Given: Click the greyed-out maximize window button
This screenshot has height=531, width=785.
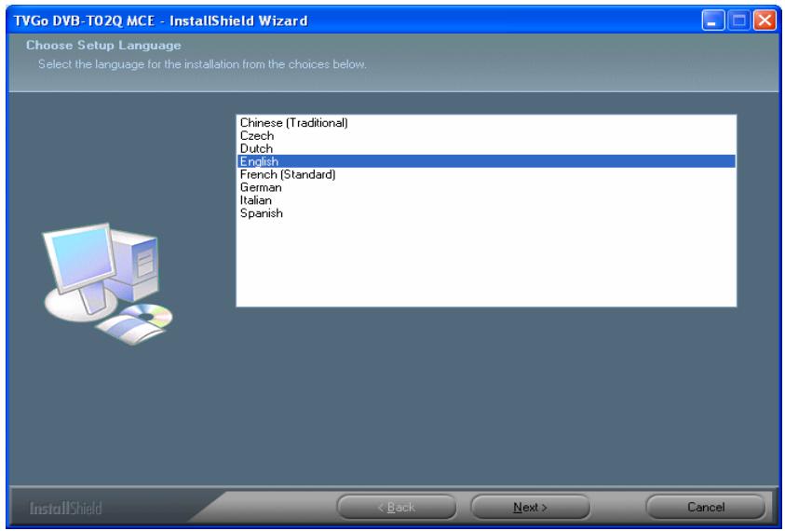Looking at the screenshot, I should click(x=738, y=20).
